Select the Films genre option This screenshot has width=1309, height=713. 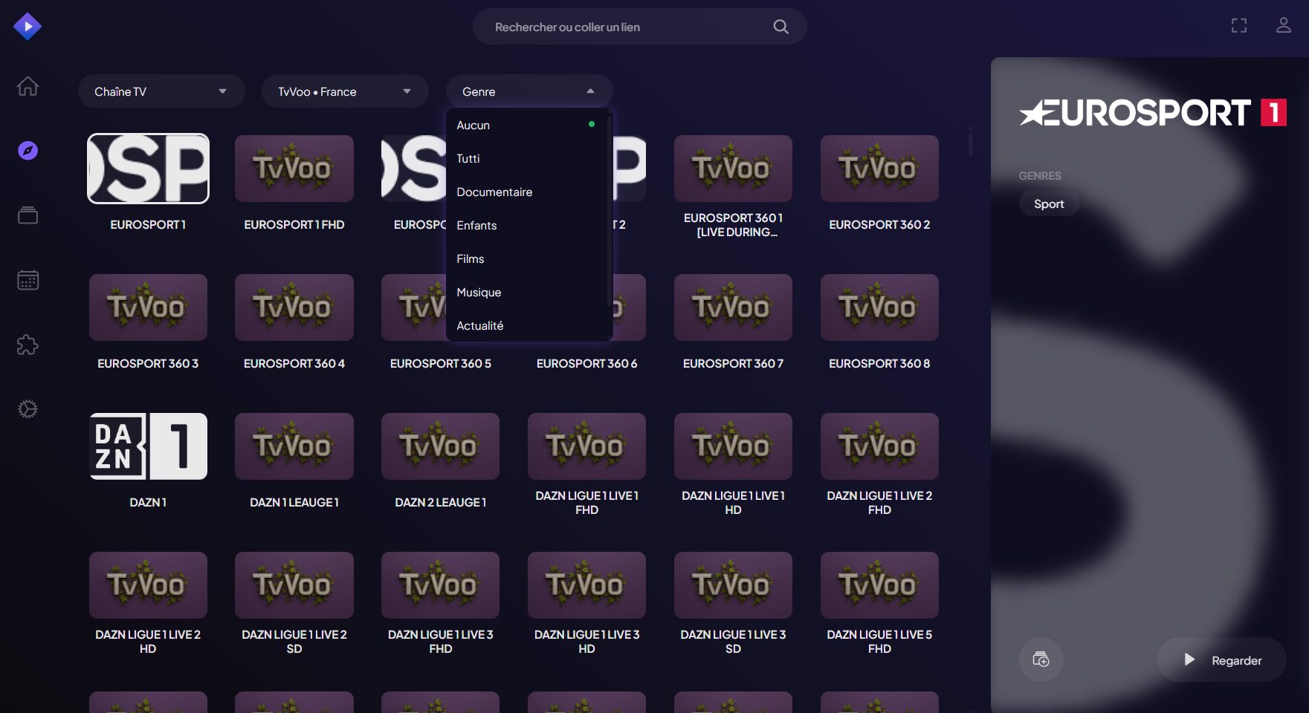(x=527, y=258)
